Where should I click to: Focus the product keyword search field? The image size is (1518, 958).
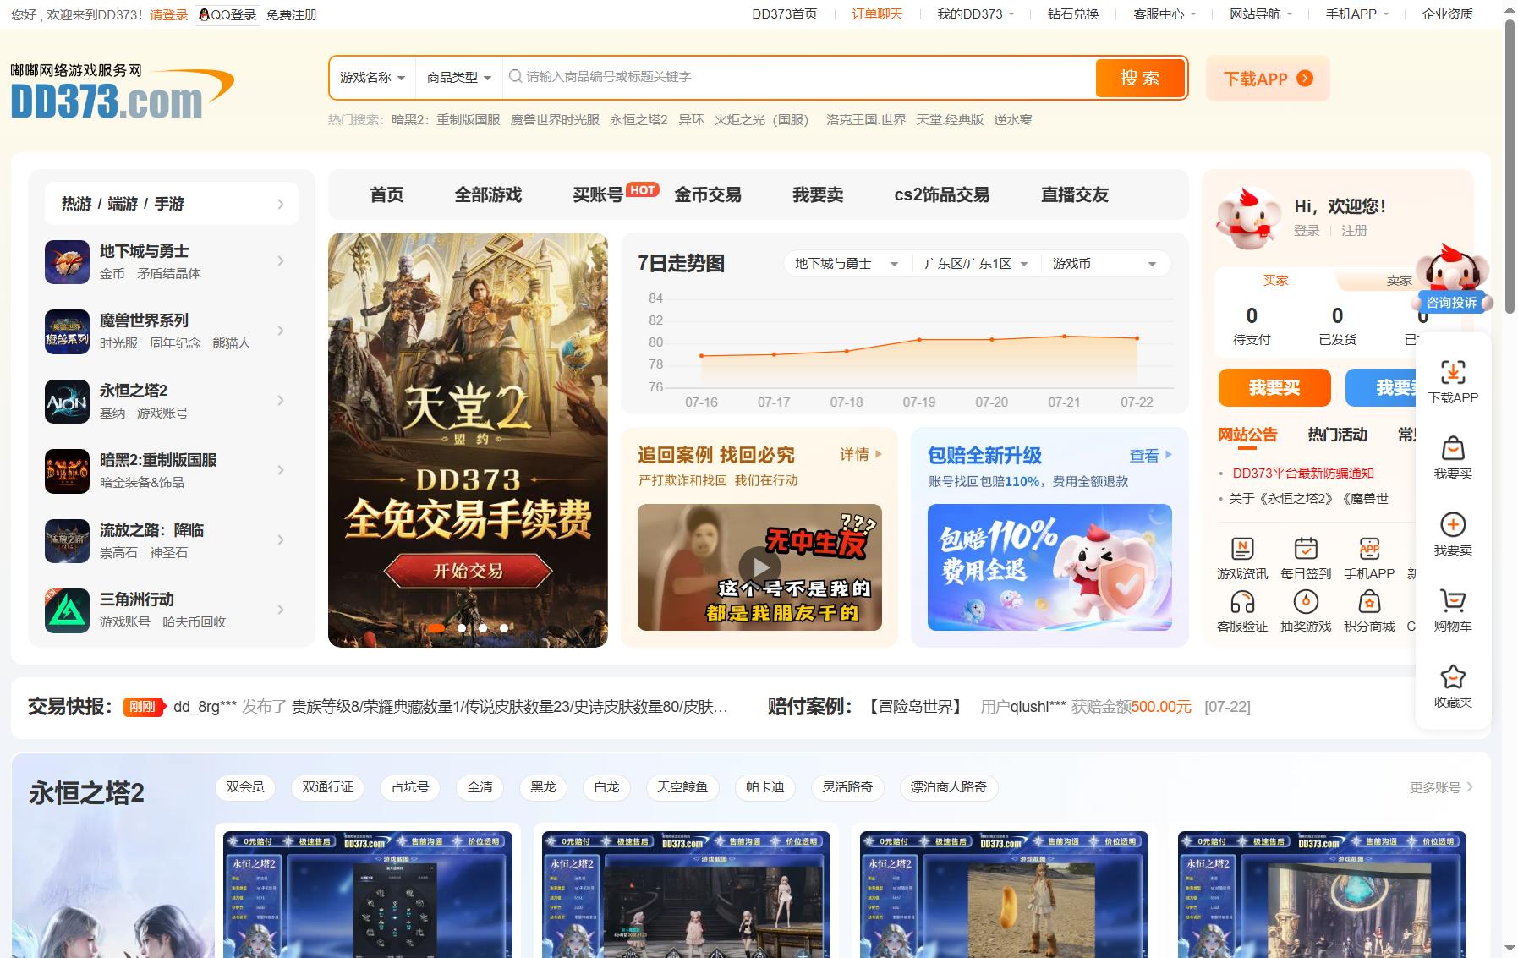pyautogui.click(x=798, y=78)
